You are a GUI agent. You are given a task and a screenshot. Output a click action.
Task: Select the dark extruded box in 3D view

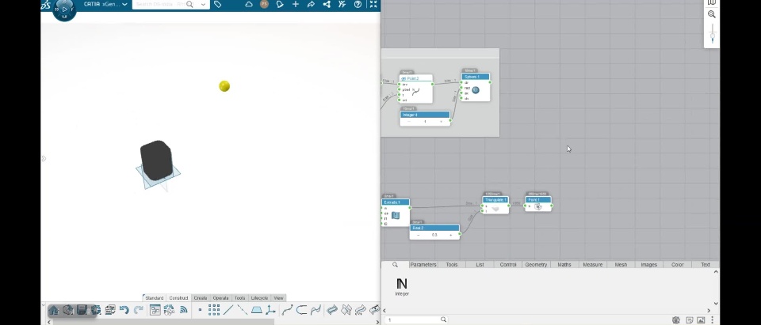[x=156, y=161]
